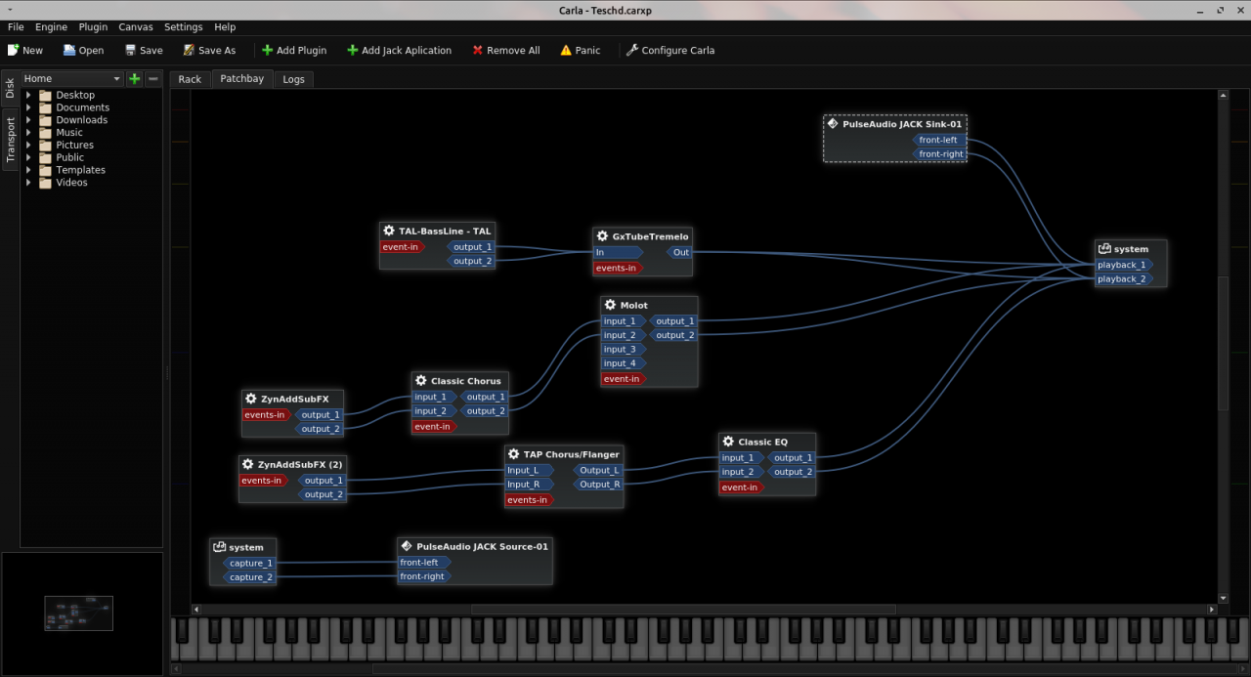This screenshot has height=677, width=1251.
Task: Click the canvas horizontal scrollbar handle
Action: tap(683, 610)
